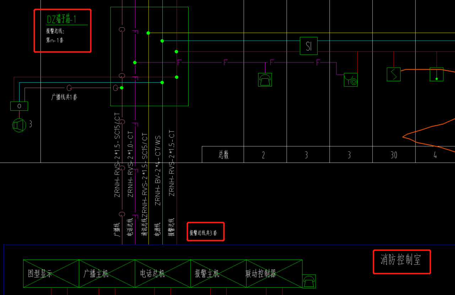The image size is (455, 295).
Task: Click the loudspeaker symbol beside number 3
Action: pyautogui.click(x=20, y=125)
